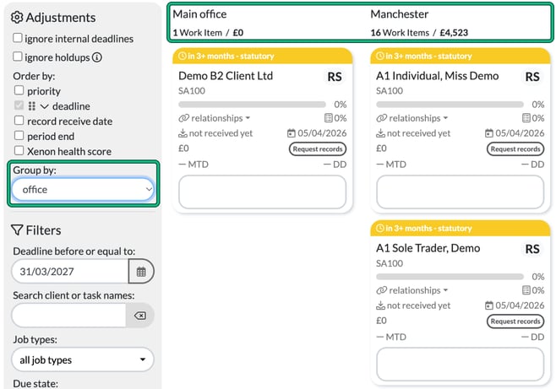Click SA100 label under Demo B2 Client Ltd
This screenshot has width=556, height=389.
(192, 91)
